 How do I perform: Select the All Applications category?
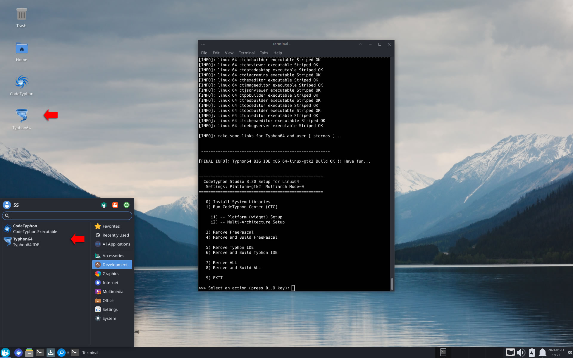(112, 244)
